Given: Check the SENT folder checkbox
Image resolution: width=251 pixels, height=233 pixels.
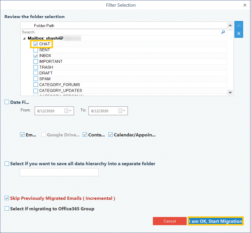Looking at the screenshot, I should pyautogui.click(x=36, y=50).
